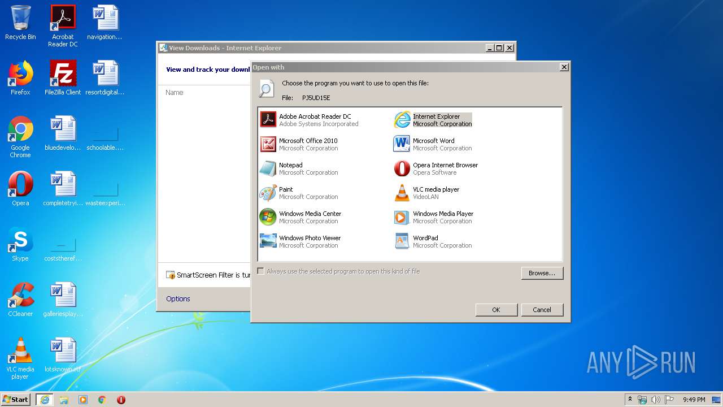Click Internet Explorer taskbar button
723x407 pixels.
tap(45, 400)
